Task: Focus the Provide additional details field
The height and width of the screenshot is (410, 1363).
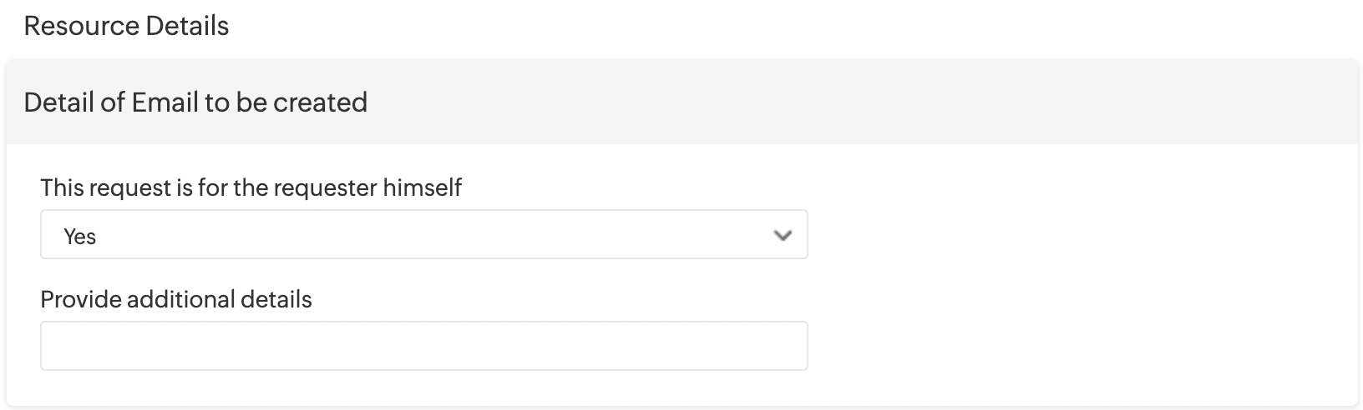Action: click(x=423, y=346)
